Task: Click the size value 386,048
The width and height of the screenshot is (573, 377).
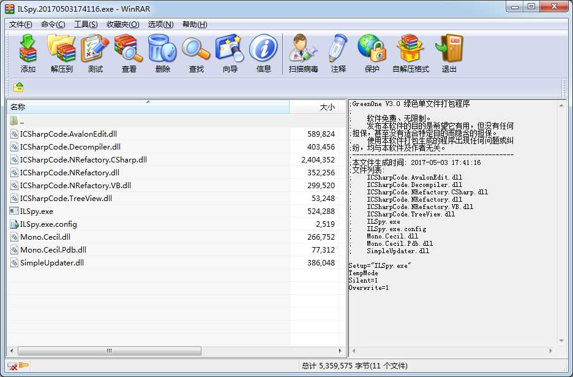Action: click(321, 262)
